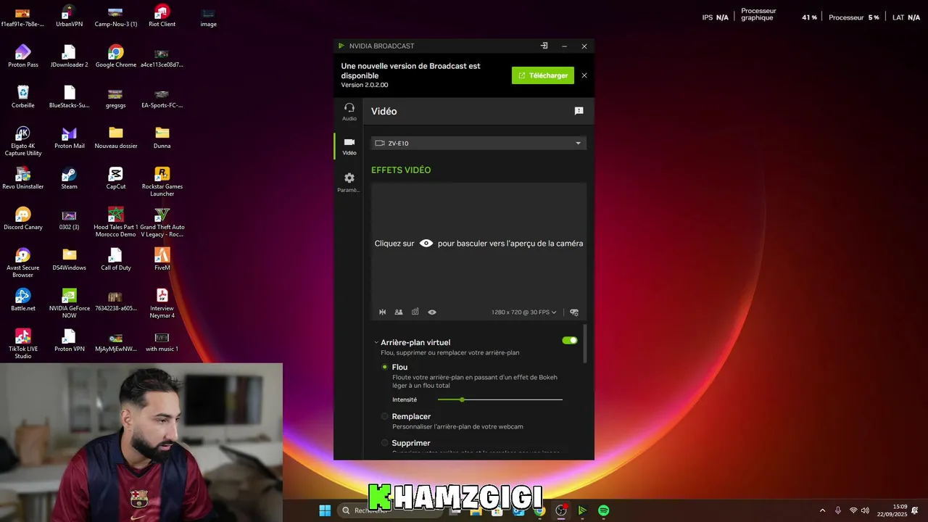Turn off the Arrière-plan virtuel toggle
Viewport: 928px width, 522px height.
click(x=570, y=340)
